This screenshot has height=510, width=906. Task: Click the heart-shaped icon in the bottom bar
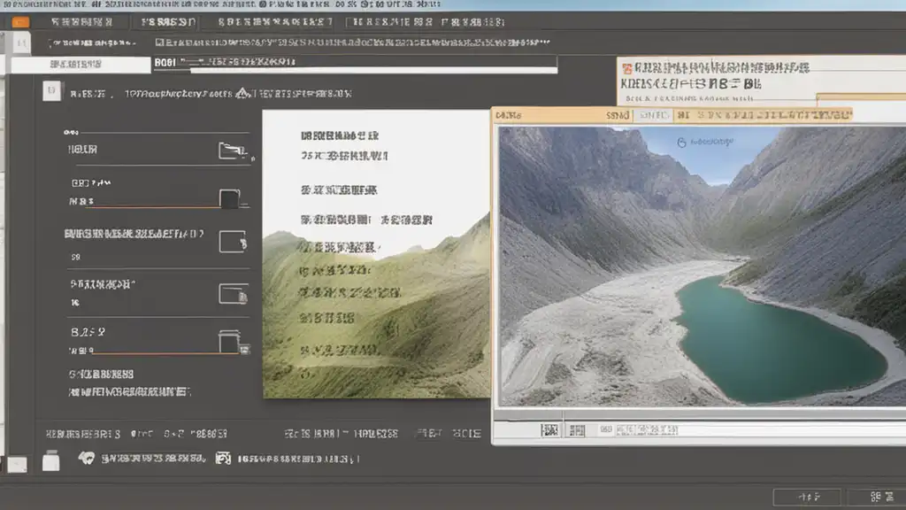(87, 459)
